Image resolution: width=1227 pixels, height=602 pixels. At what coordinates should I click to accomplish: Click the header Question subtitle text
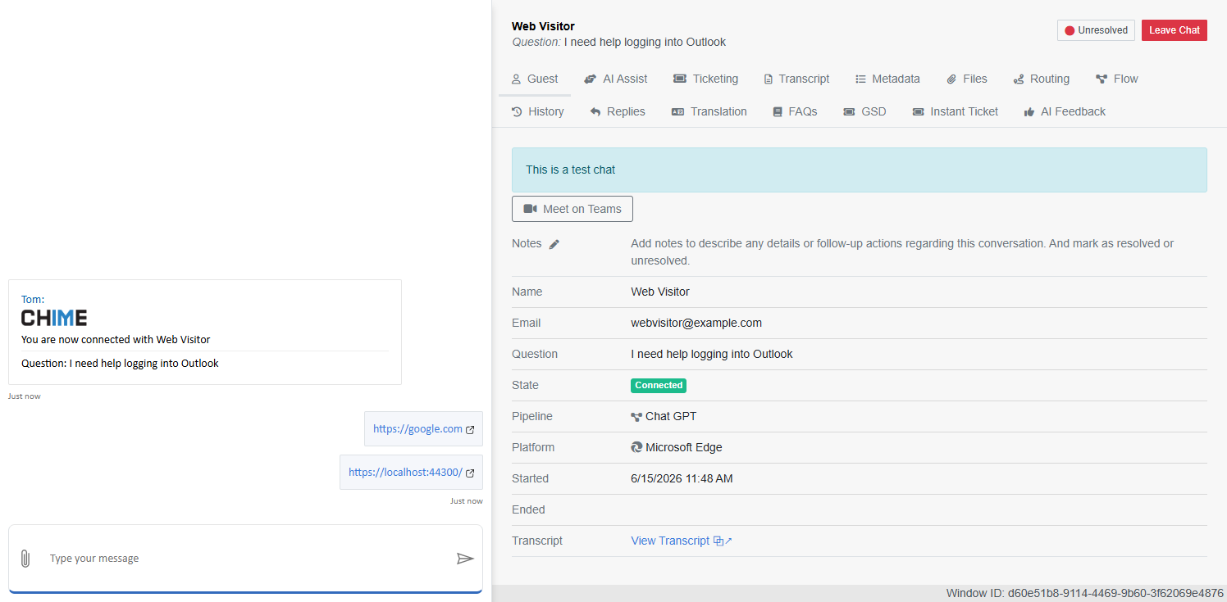click(619, 42)
